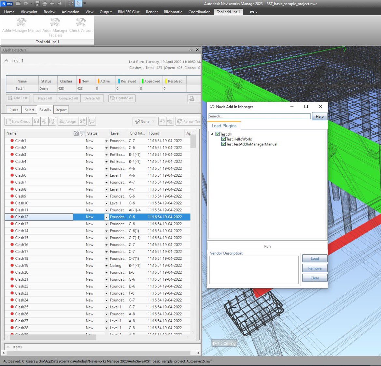Viewport: 381px width, 366px height.
Task: Click the Open file icon in quick access toolbar
Action: click(x=25, y=3)
